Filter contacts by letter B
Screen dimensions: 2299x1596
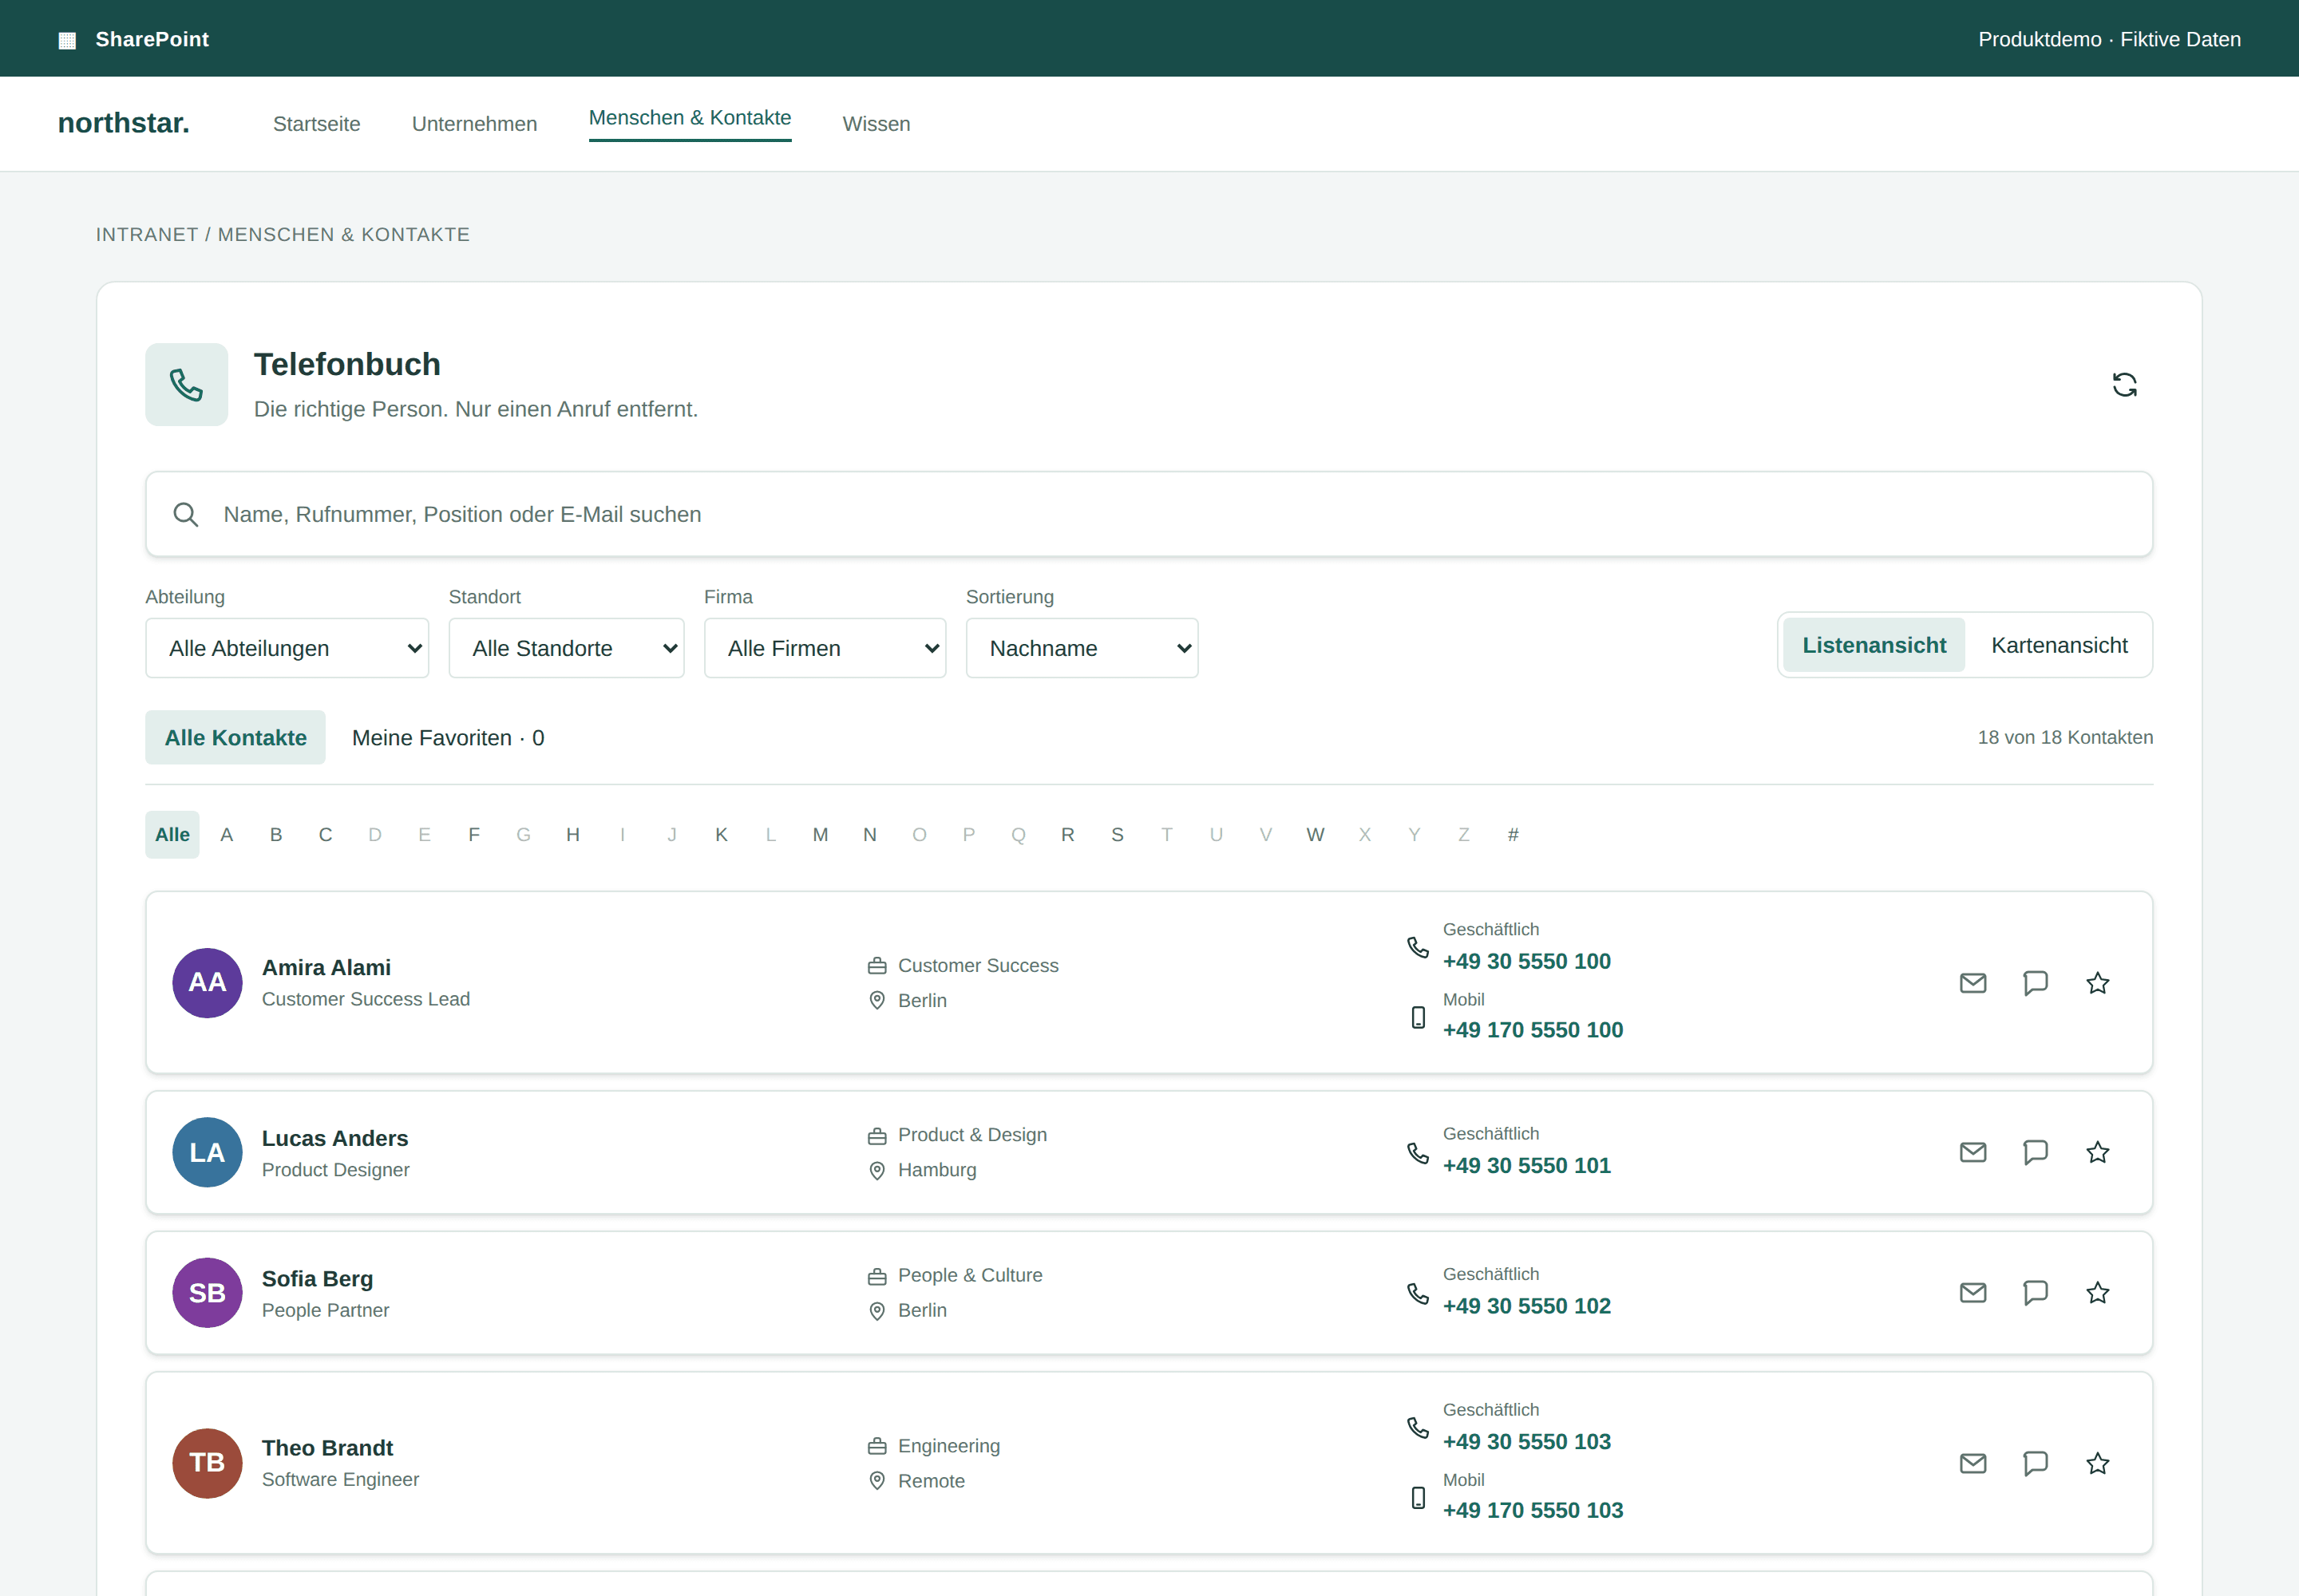tap(276, 834)
